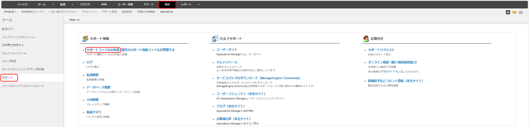Expand the 監視 tab dropdown arrow
Image resolution: width=529 pixels, height=127 pixels.
click(x=72, y=5)
